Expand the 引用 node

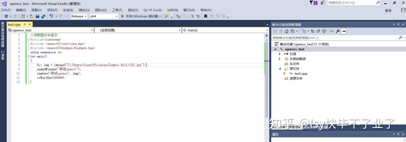[x=280, y=54]
